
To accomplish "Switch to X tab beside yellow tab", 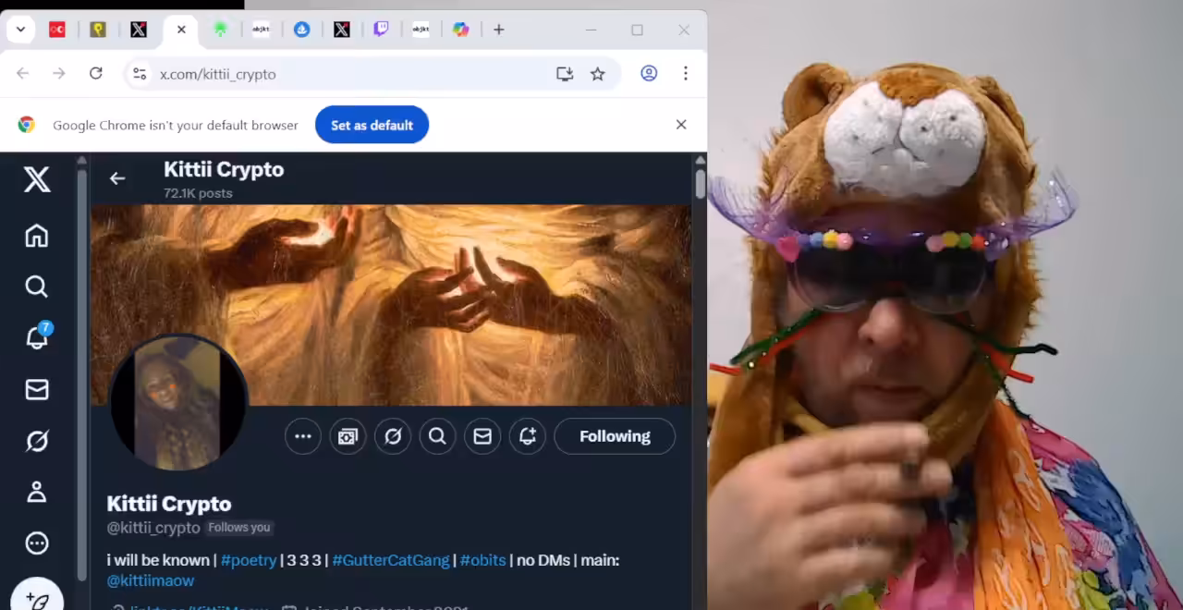I will tap(139, 30).
